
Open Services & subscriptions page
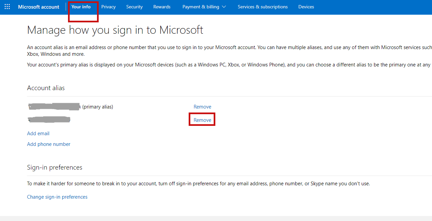tap(263, 7)
